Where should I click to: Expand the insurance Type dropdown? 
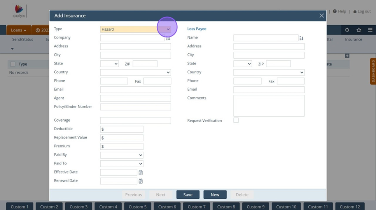(x=168, y=29)
